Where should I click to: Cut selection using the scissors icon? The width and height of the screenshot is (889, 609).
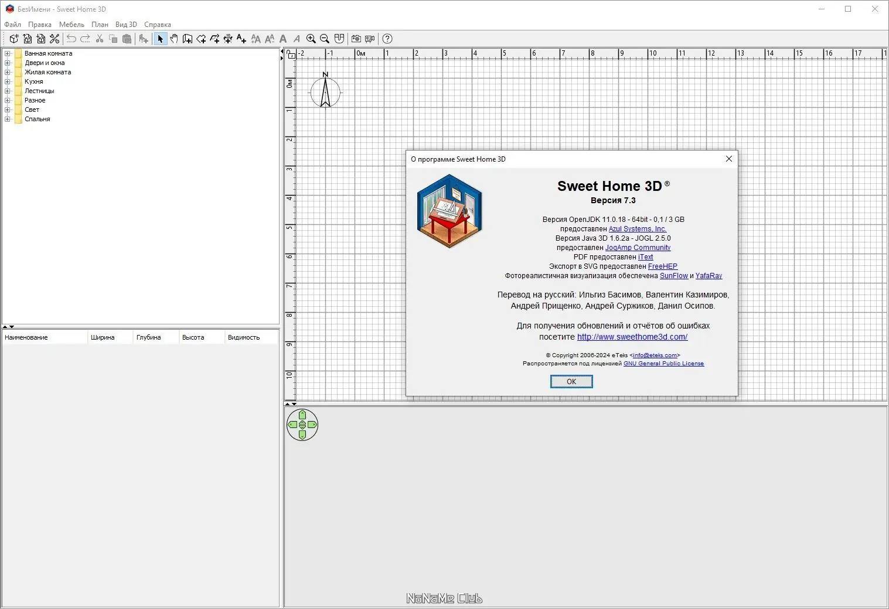coord(100,39)
